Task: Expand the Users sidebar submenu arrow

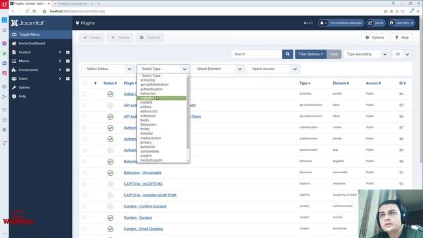Action: pos(60,79)
